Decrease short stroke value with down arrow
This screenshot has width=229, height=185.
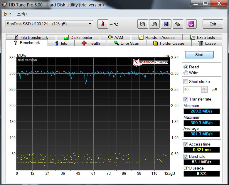click(204, 91)
